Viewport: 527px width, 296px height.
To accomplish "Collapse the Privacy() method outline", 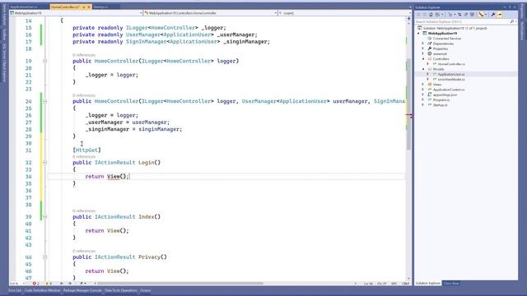I will 44,257.
